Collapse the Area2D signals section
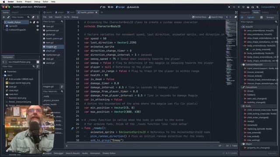The image size is (280, 157). pyautogui.click(x=241, y=27)
